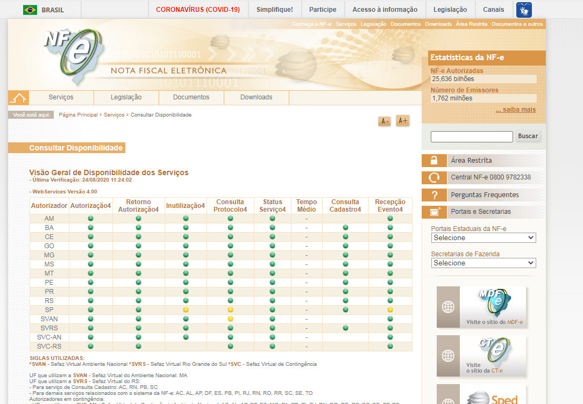The width and height of the screenshot is (583, 404).
Task: Click the yellow SP Consulta Protocolo4 status dot
Action: (x=231, y=309)
